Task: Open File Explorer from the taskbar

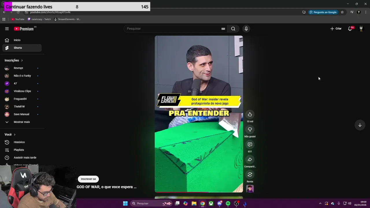Action: (194, 203)
